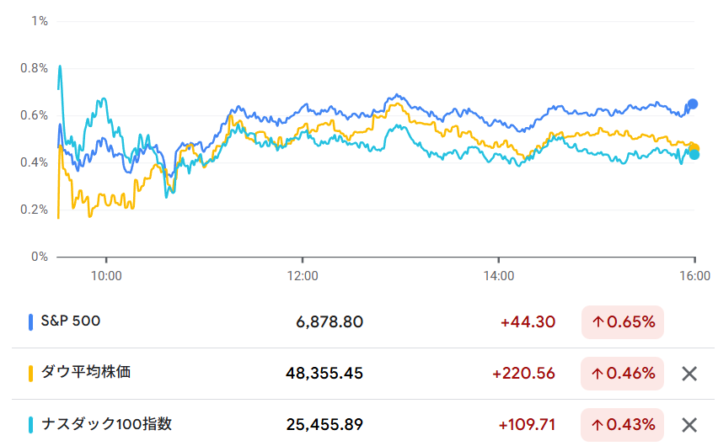Click the S&P 500 price 6,878.80
The height and width of the screenshot is (446, 718).
coord(330,322)
